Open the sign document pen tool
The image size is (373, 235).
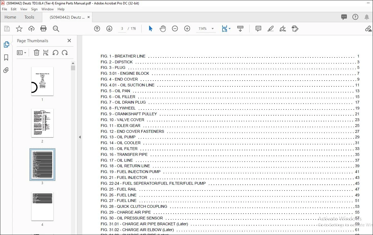click(x=283, y=29)
